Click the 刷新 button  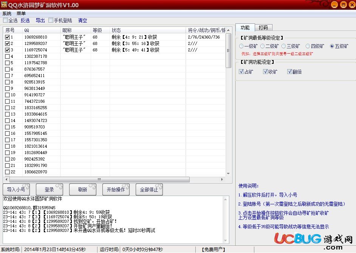pyautogui.click(x=83, y=190)
